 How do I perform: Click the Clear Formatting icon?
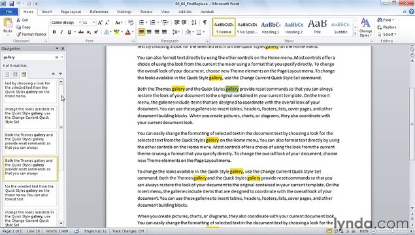131,23
